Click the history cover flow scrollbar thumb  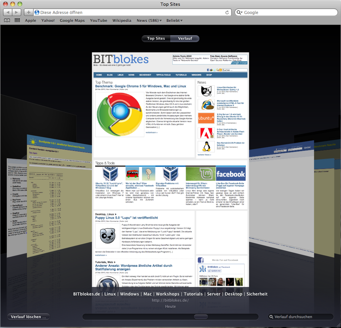201,317
